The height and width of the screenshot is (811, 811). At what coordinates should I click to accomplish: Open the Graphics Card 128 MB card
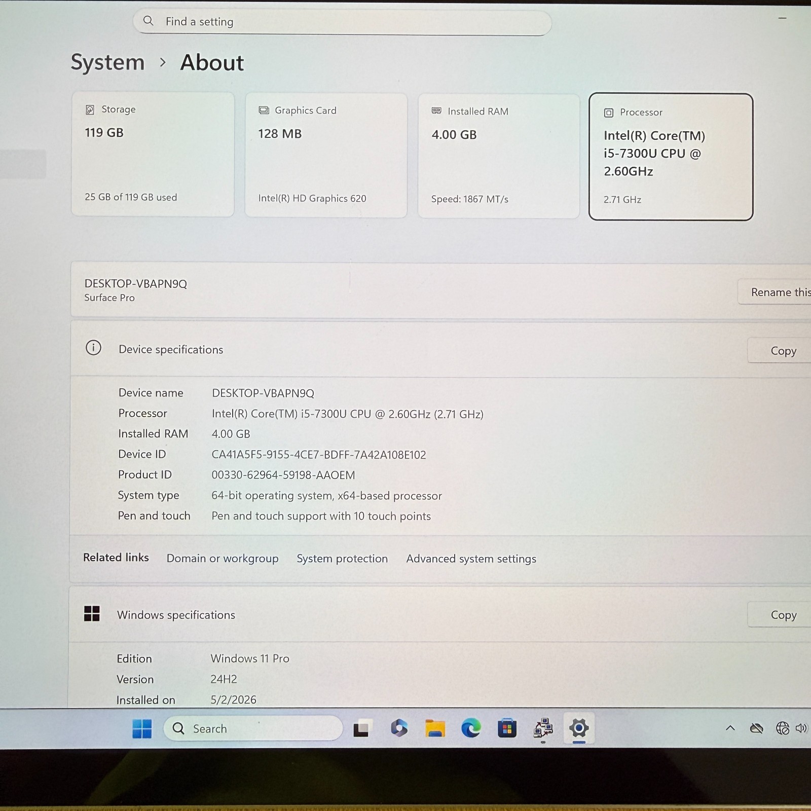(326, 155)
